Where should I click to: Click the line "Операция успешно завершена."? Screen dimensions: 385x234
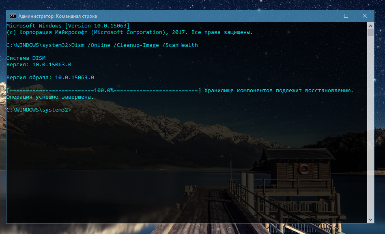50,97
